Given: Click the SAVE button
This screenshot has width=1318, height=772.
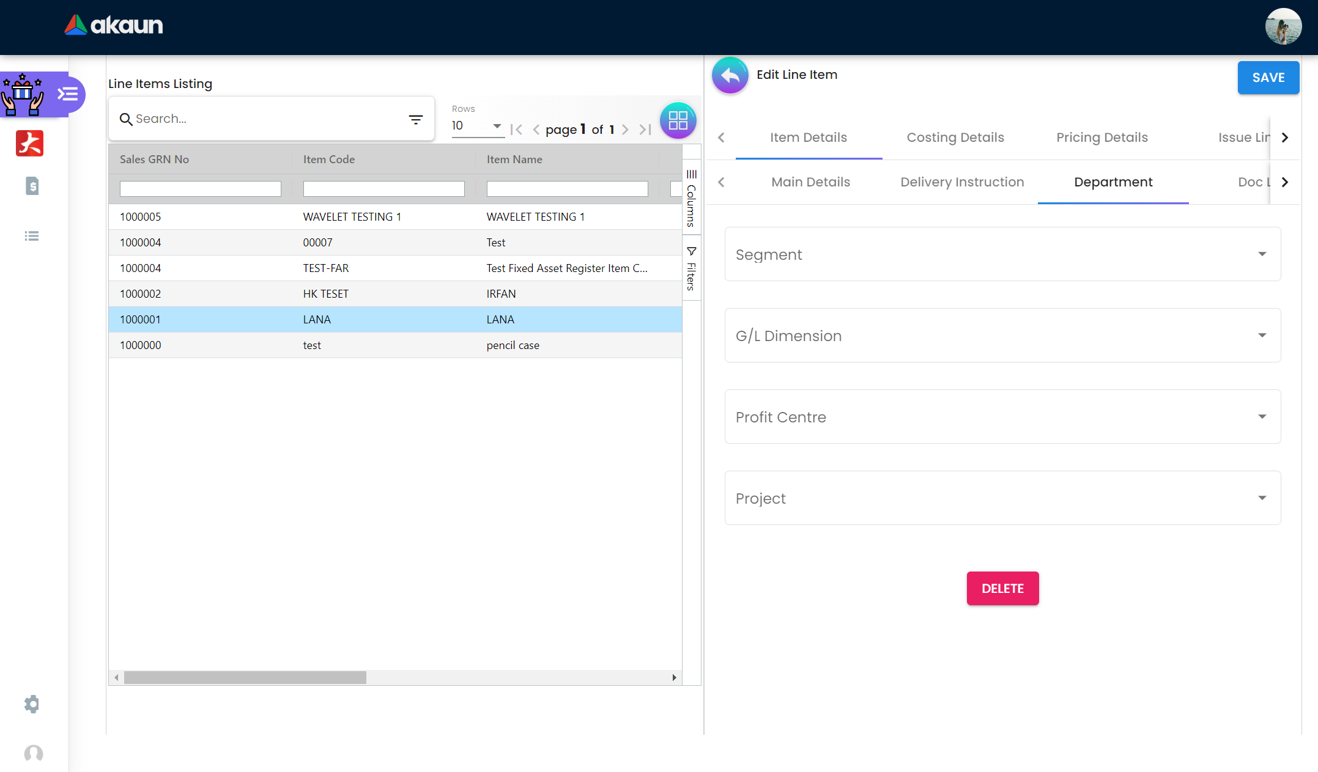Looking at the screenshot, I should tap(1268, 78).
